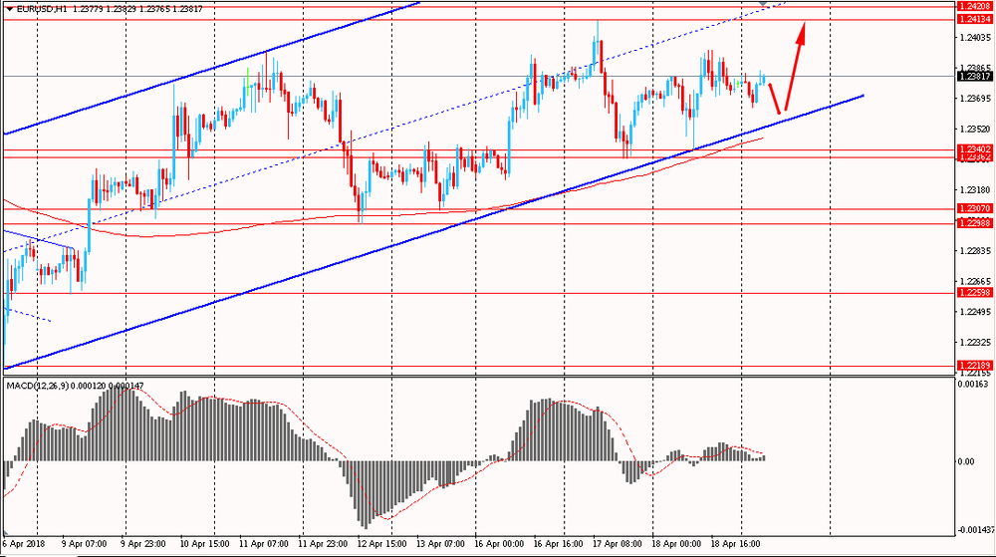The width and height of the screenshot is (996, 557).
Task: Click the EURUSD,H1 chart title text
Action: tap(42, 9)
